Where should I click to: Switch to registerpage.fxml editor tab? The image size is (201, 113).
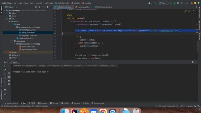[x=84, y=7]
